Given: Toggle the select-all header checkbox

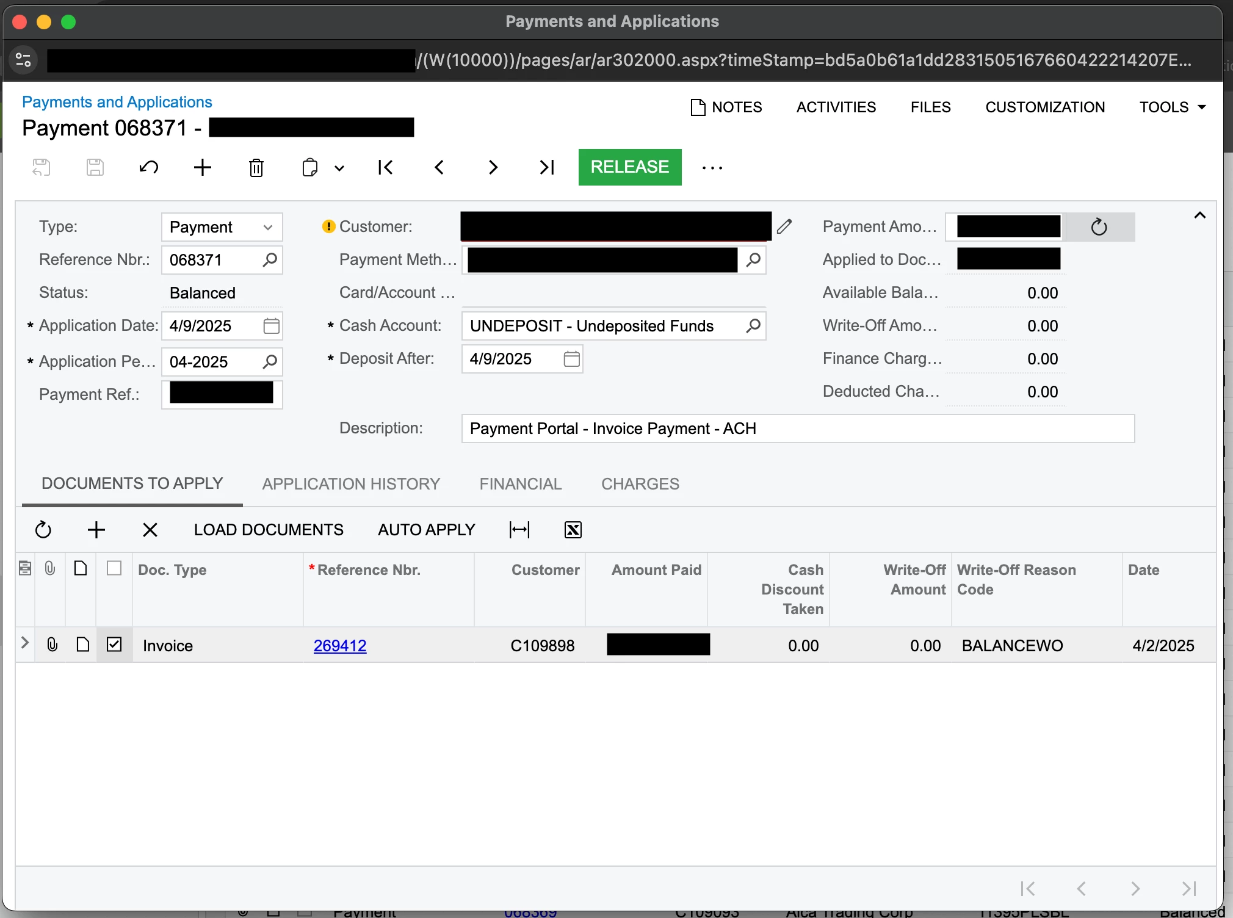Looking at the screenshot, I should point(114,568).
